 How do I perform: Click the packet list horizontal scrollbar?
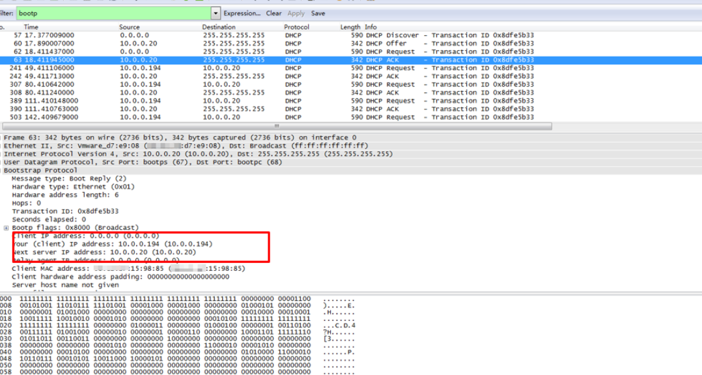coord(277,126)
